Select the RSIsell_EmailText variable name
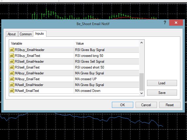 click(27, 67)
